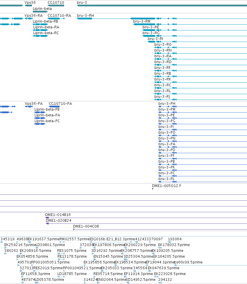The height and width of the screenshot is (284, 247).
Task: Click transcript bru-3-RN label
Action: [x=163, y=50]
